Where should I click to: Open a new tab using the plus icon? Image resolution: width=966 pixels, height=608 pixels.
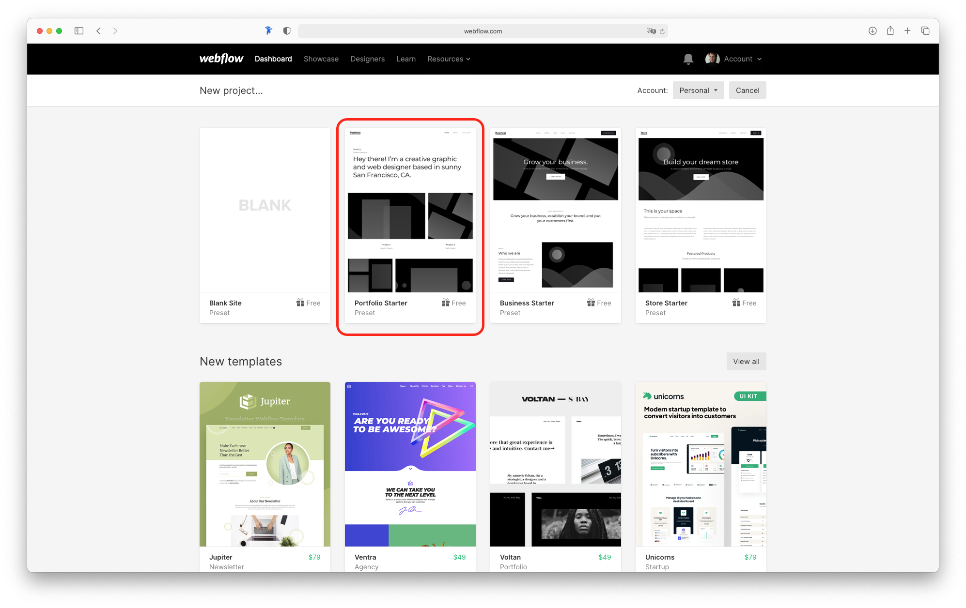[907, 30]
